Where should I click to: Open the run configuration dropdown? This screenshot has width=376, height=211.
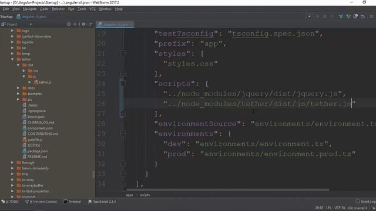(309, 16)
